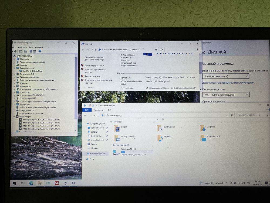The image size is (270, 203).
Task: Click Система и безопасность breadcrumb
Action: click(x=116, y=50)
